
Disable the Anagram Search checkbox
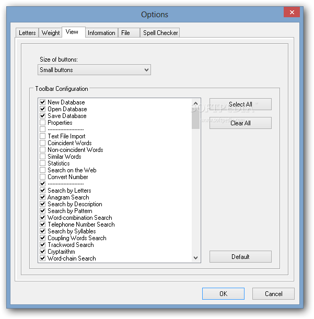coord(42,197)
